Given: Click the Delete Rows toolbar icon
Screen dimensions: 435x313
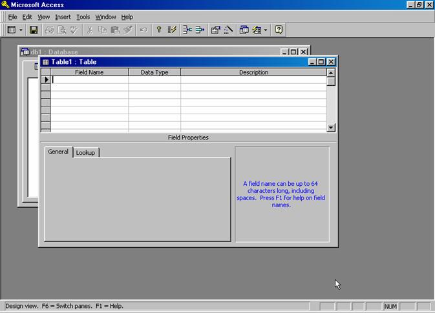Looking at the screenshot, I should point(200,30).
